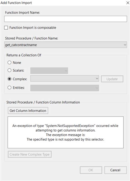Open the Stored Procedure / Function Name dropdown
Image resolution: width=130 pixels, height=181 pixels.
[x=66, y=45]
